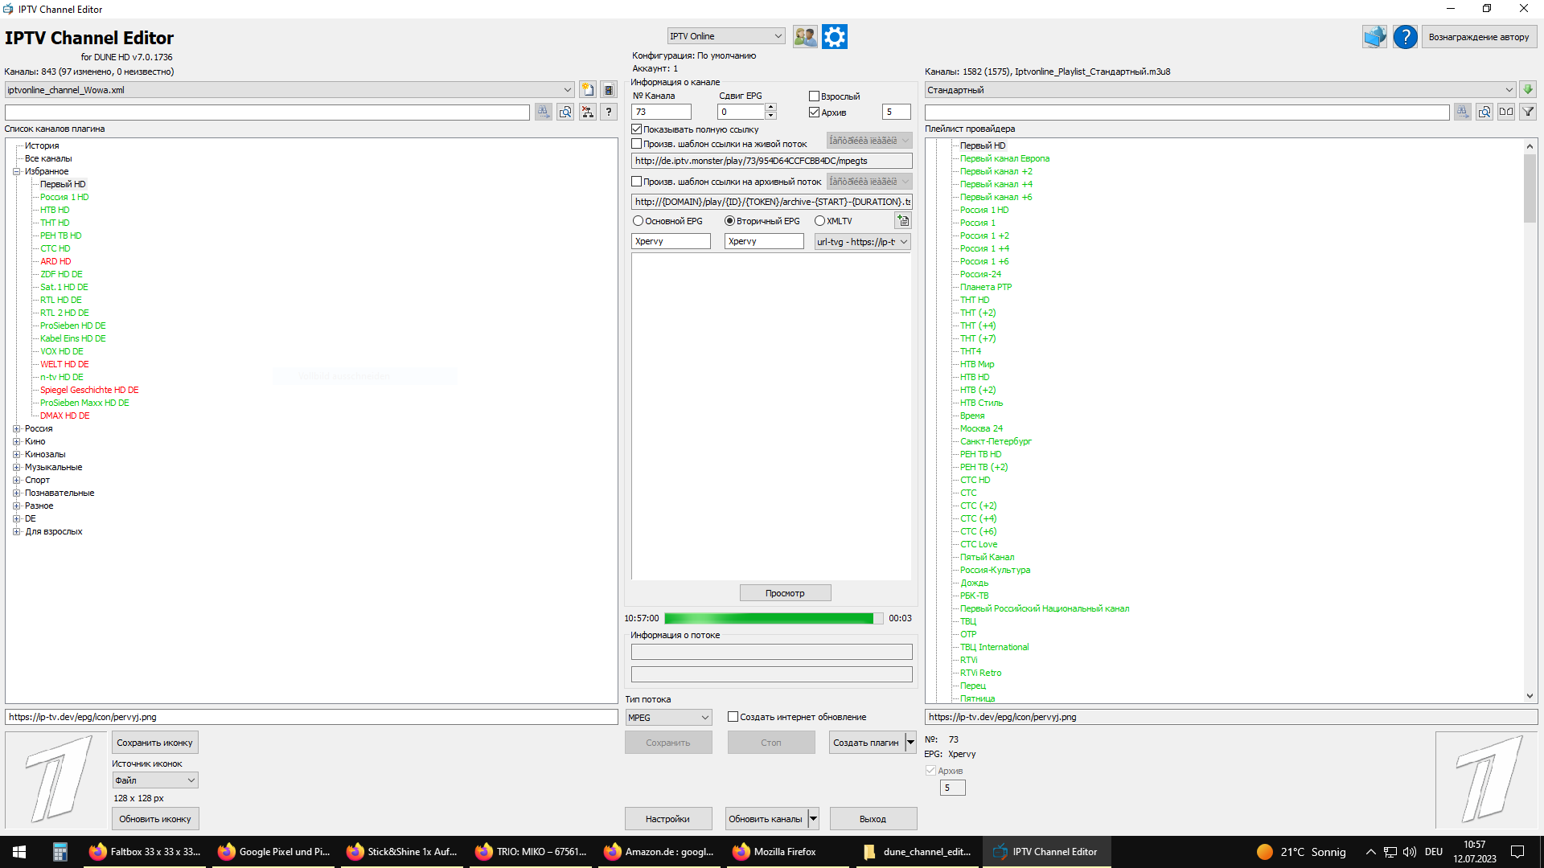This screenshot has height=868, width=1544.
Task: Select История in plugin channel tree
Action: 42,145
